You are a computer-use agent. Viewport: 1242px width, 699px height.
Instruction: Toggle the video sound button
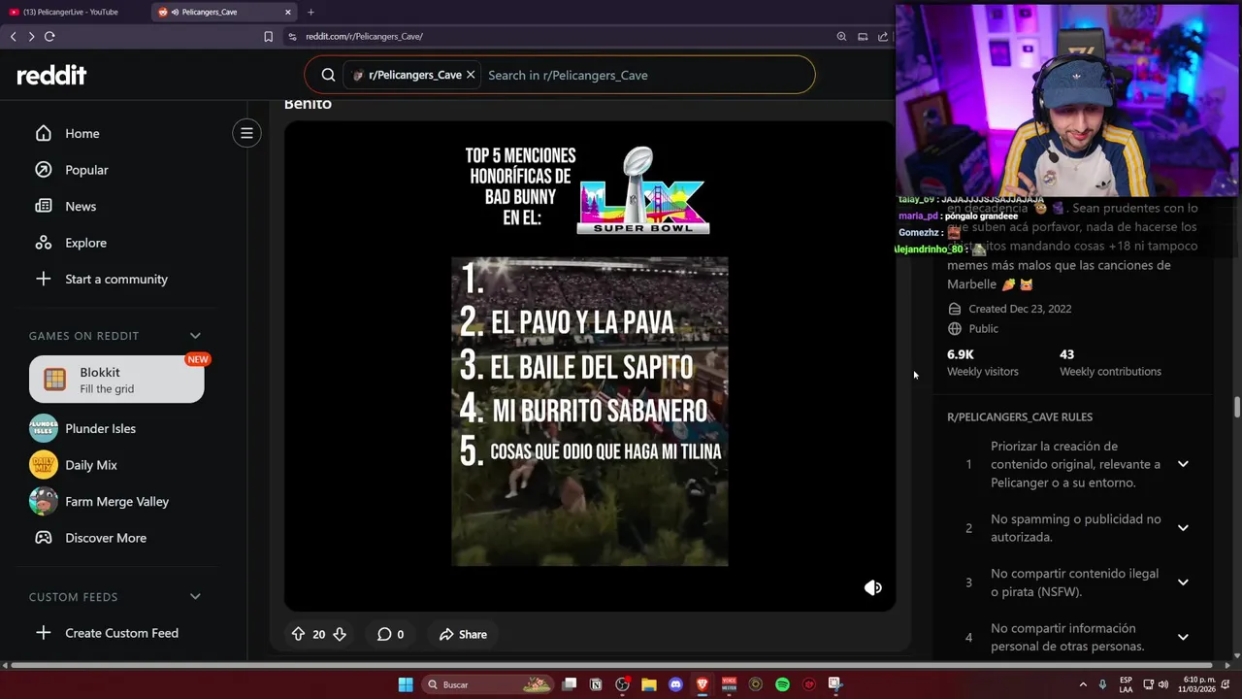(x=873, y=587)
